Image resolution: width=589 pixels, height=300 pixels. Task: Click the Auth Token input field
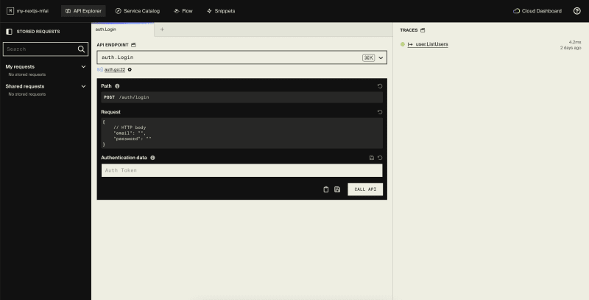click(242, 170)
